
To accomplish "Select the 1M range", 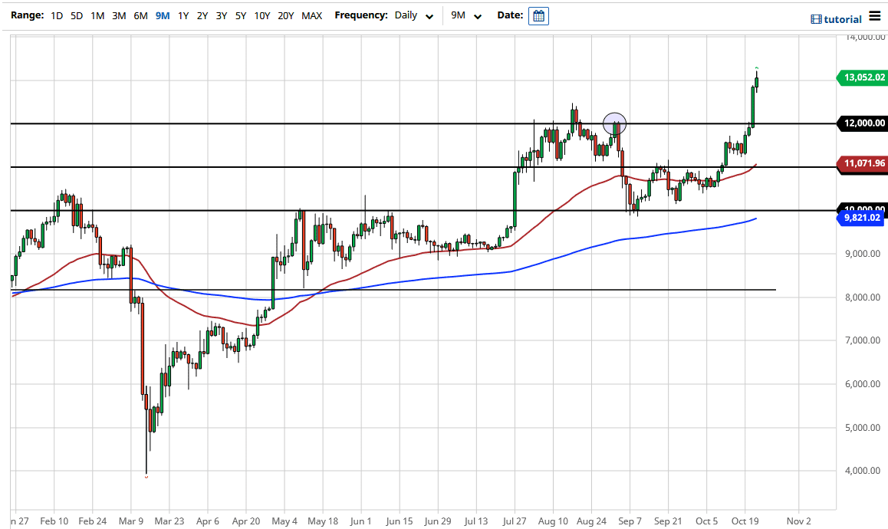I will tap(97, 16).
